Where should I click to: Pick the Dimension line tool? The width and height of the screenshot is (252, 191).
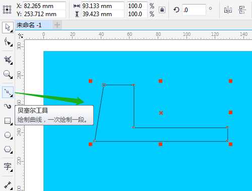click(x=8, y=185)
